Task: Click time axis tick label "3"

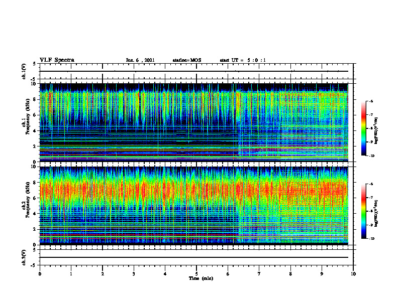Action: coord(134,274)
